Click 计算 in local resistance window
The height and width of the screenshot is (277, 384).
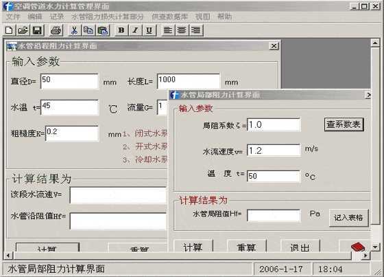193,246
